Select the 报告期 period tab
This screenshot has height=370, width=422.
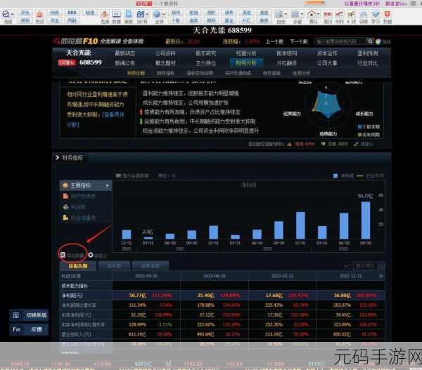tap(78, 266)
